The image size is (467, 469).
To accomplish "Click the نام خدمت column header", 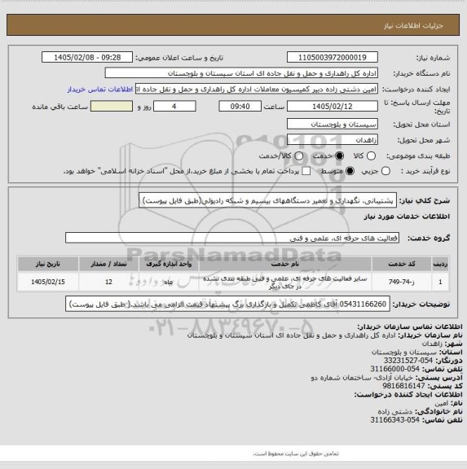I will coord(285,264).
